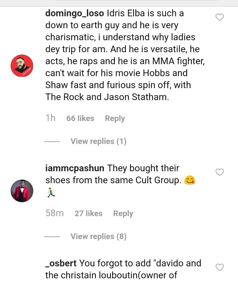The width and height of the screenshot is (238, 287).
Task: Click the 1h comment timestamp
Action: point(50,118)
